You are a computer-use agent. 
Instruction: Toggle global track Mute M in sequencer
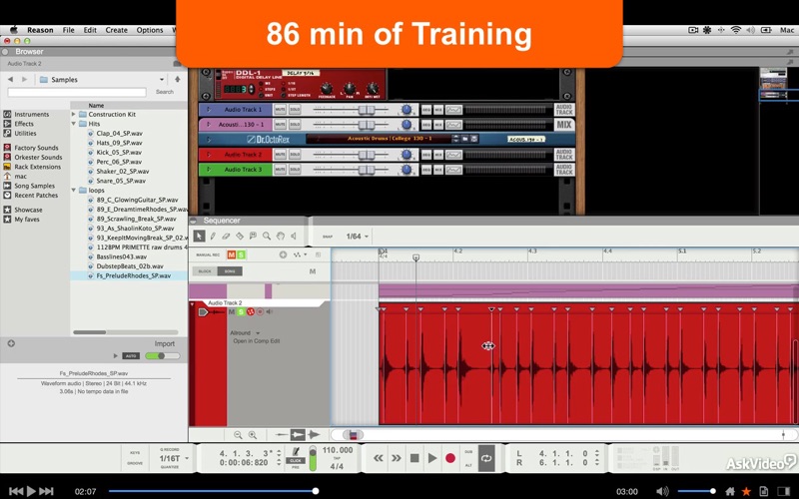[232, 254]
